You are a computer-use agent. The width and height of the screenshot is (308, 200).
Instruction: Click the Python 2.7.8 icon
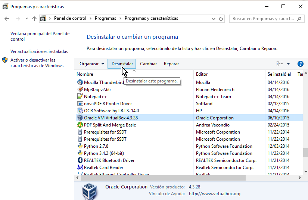(80, 146)
